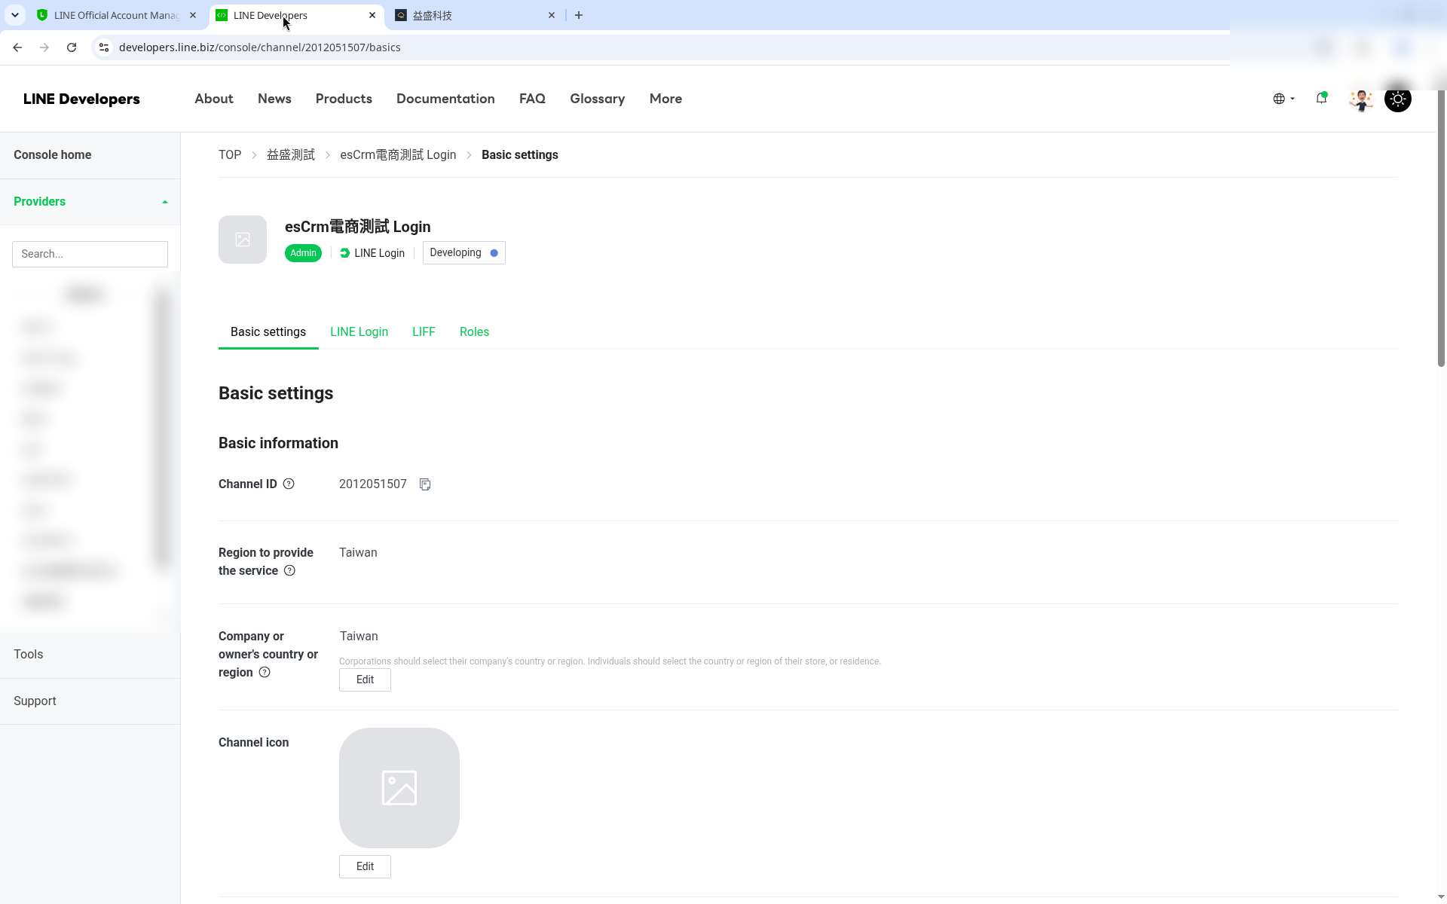Open the tab search dropdown arrow
This screenshot has height=904, width=1447.
[15, 15]
